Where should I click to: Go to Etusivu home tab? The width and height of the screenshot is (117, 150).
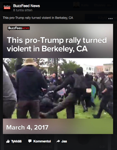(100, 5)
